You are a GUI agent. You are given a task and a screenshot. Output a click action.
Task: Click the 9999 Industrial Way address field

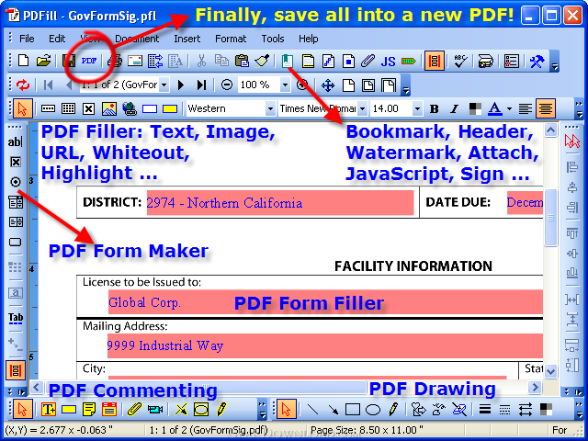pos(324,345)
